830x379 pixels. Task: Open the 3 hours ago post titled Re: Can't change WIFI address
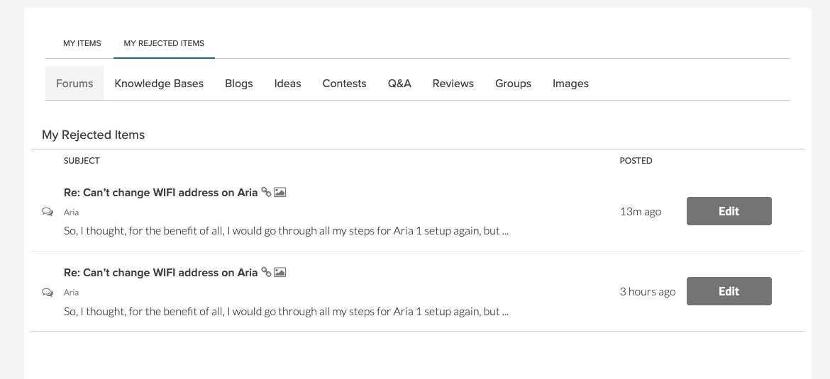click(160, 273)
